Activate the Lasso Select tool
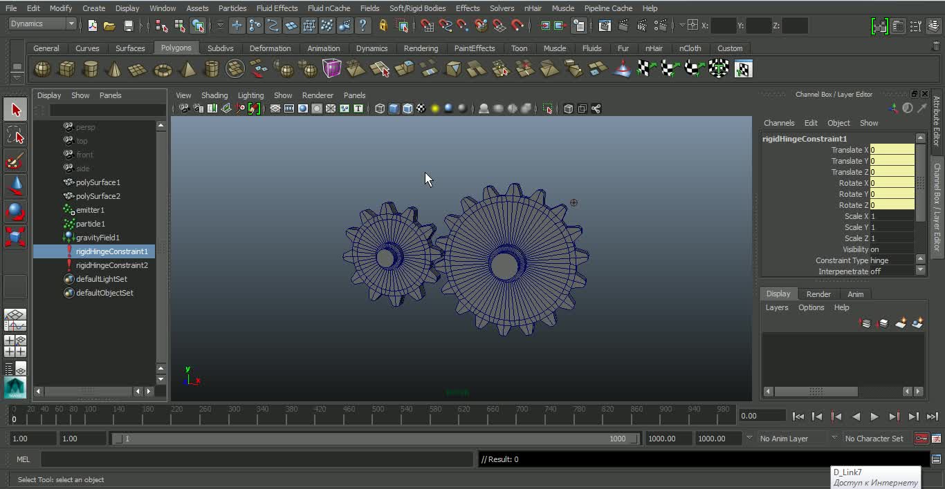 pyautogui.click(x=15, y=135)
